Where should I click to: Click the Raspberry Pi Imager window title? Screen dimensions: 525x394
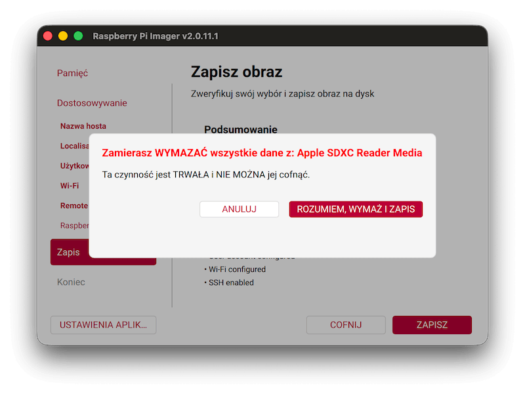pyautogui.click(x=156, y=36)
